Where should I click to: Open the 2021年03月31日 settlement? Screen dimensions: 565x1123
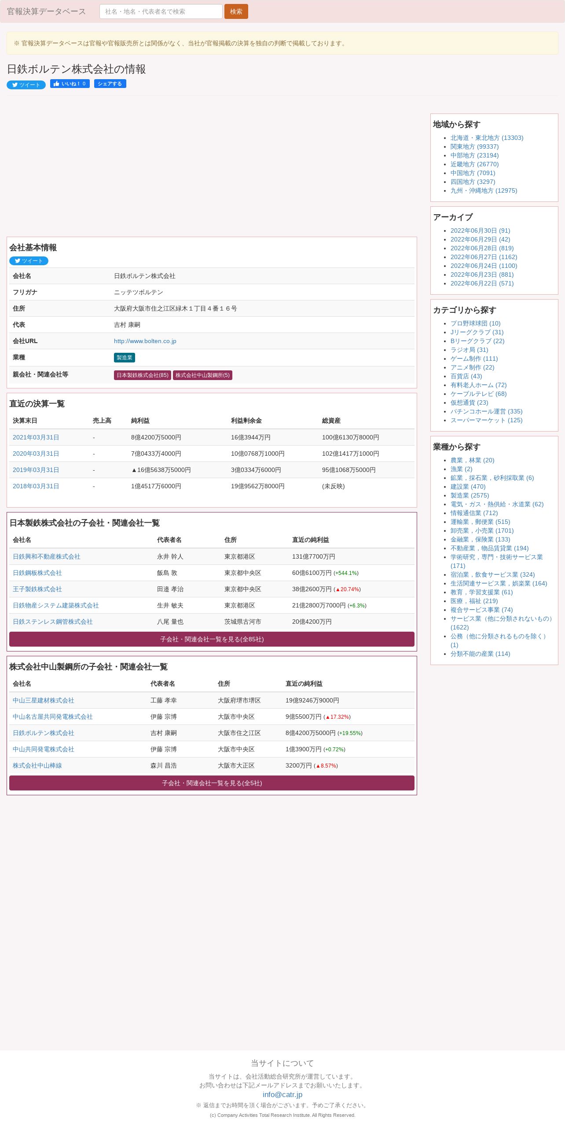tap(36, 437)
